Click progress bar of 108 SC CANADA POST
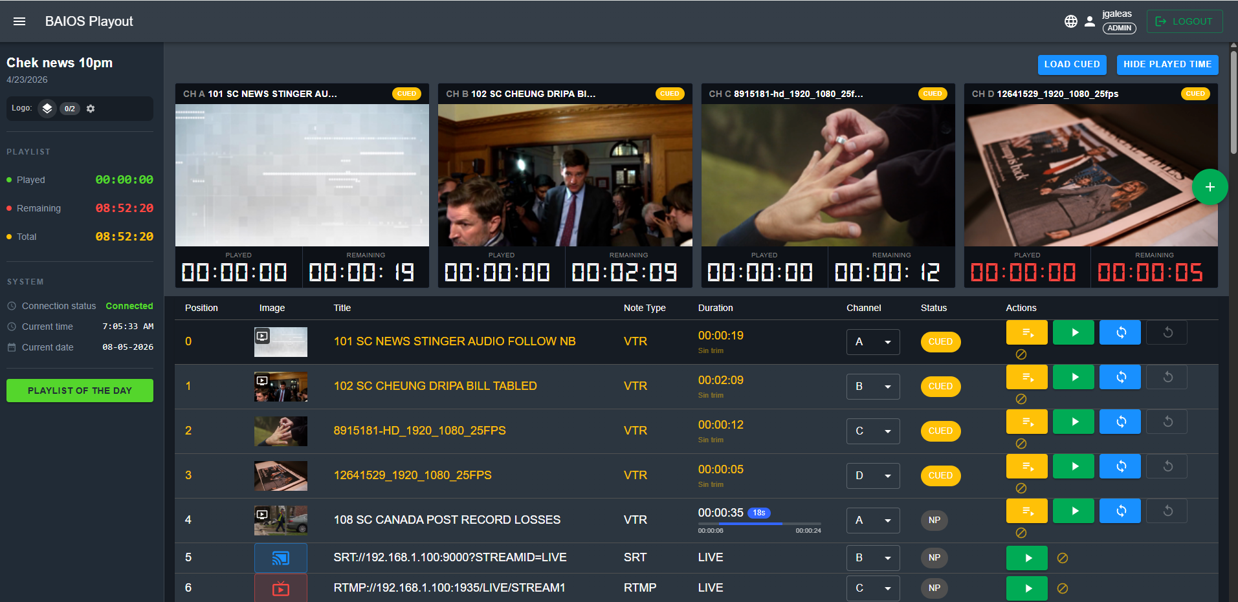This screenshot has height=602, width=1238. (x=759, y=524)
